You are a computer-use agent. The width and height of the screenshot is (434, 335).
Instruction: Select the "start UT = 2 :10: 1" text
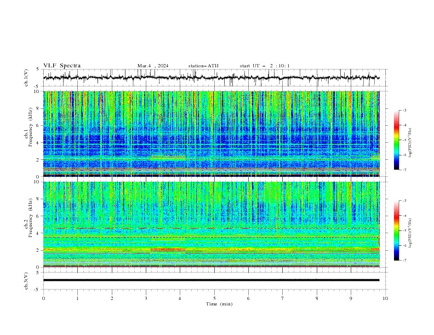click(265, 66)
